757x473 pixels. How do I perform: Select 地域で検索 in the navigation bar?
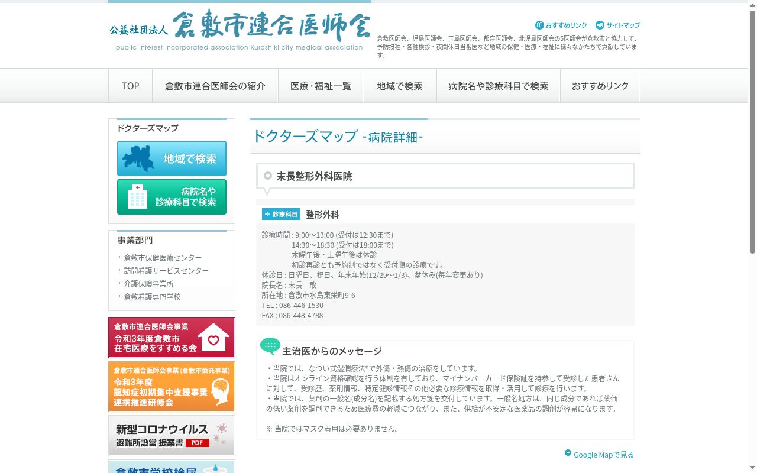click(x=400, y=86)
